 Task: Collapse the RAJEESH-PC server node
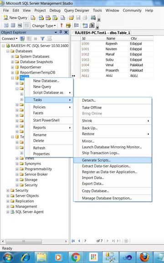tap(3, 46)
